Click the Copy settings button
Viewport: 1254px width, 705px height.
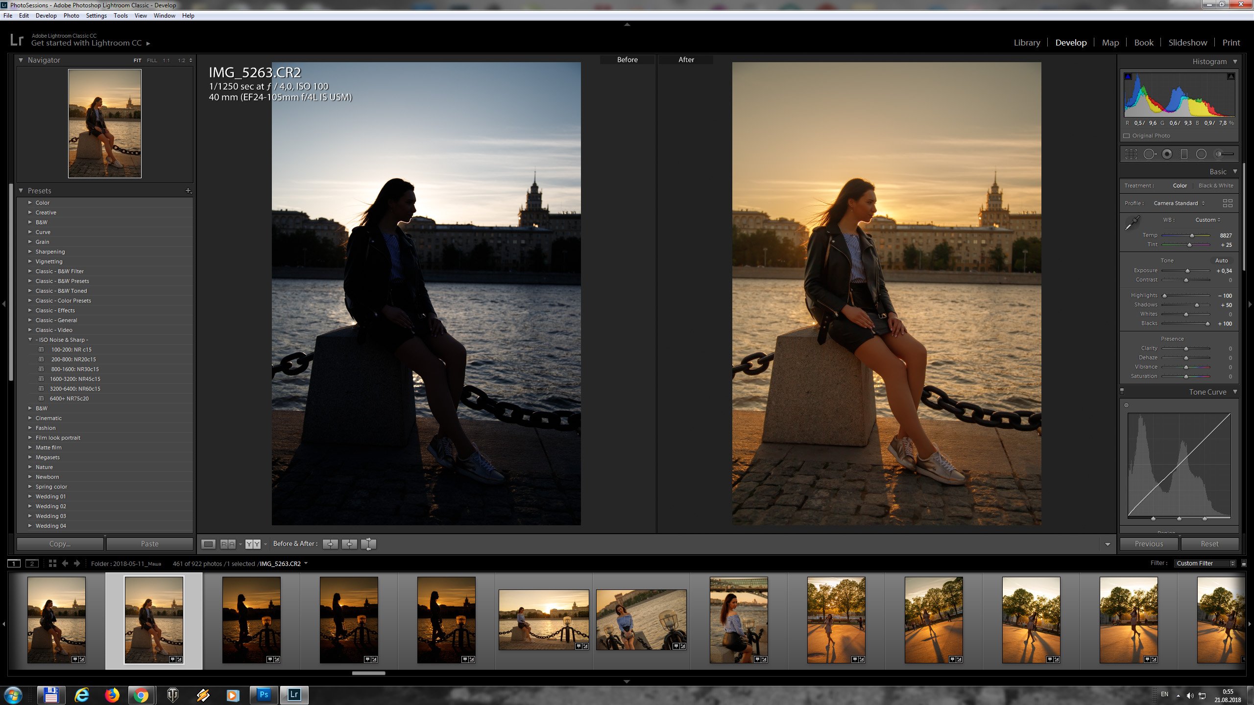pyautogui.click(x=59, y=544)
